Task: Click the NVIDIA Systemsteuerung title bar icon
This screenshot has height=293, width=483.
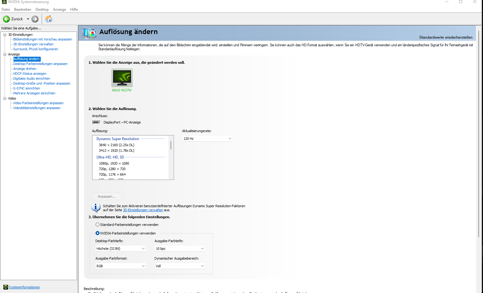Action: click(x=4, y=2)
